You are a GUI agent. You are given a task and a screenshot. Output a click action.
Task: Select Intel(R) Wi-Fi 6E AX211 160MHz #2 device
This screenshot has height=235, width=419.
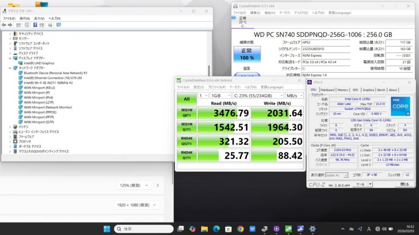[48, 83]
